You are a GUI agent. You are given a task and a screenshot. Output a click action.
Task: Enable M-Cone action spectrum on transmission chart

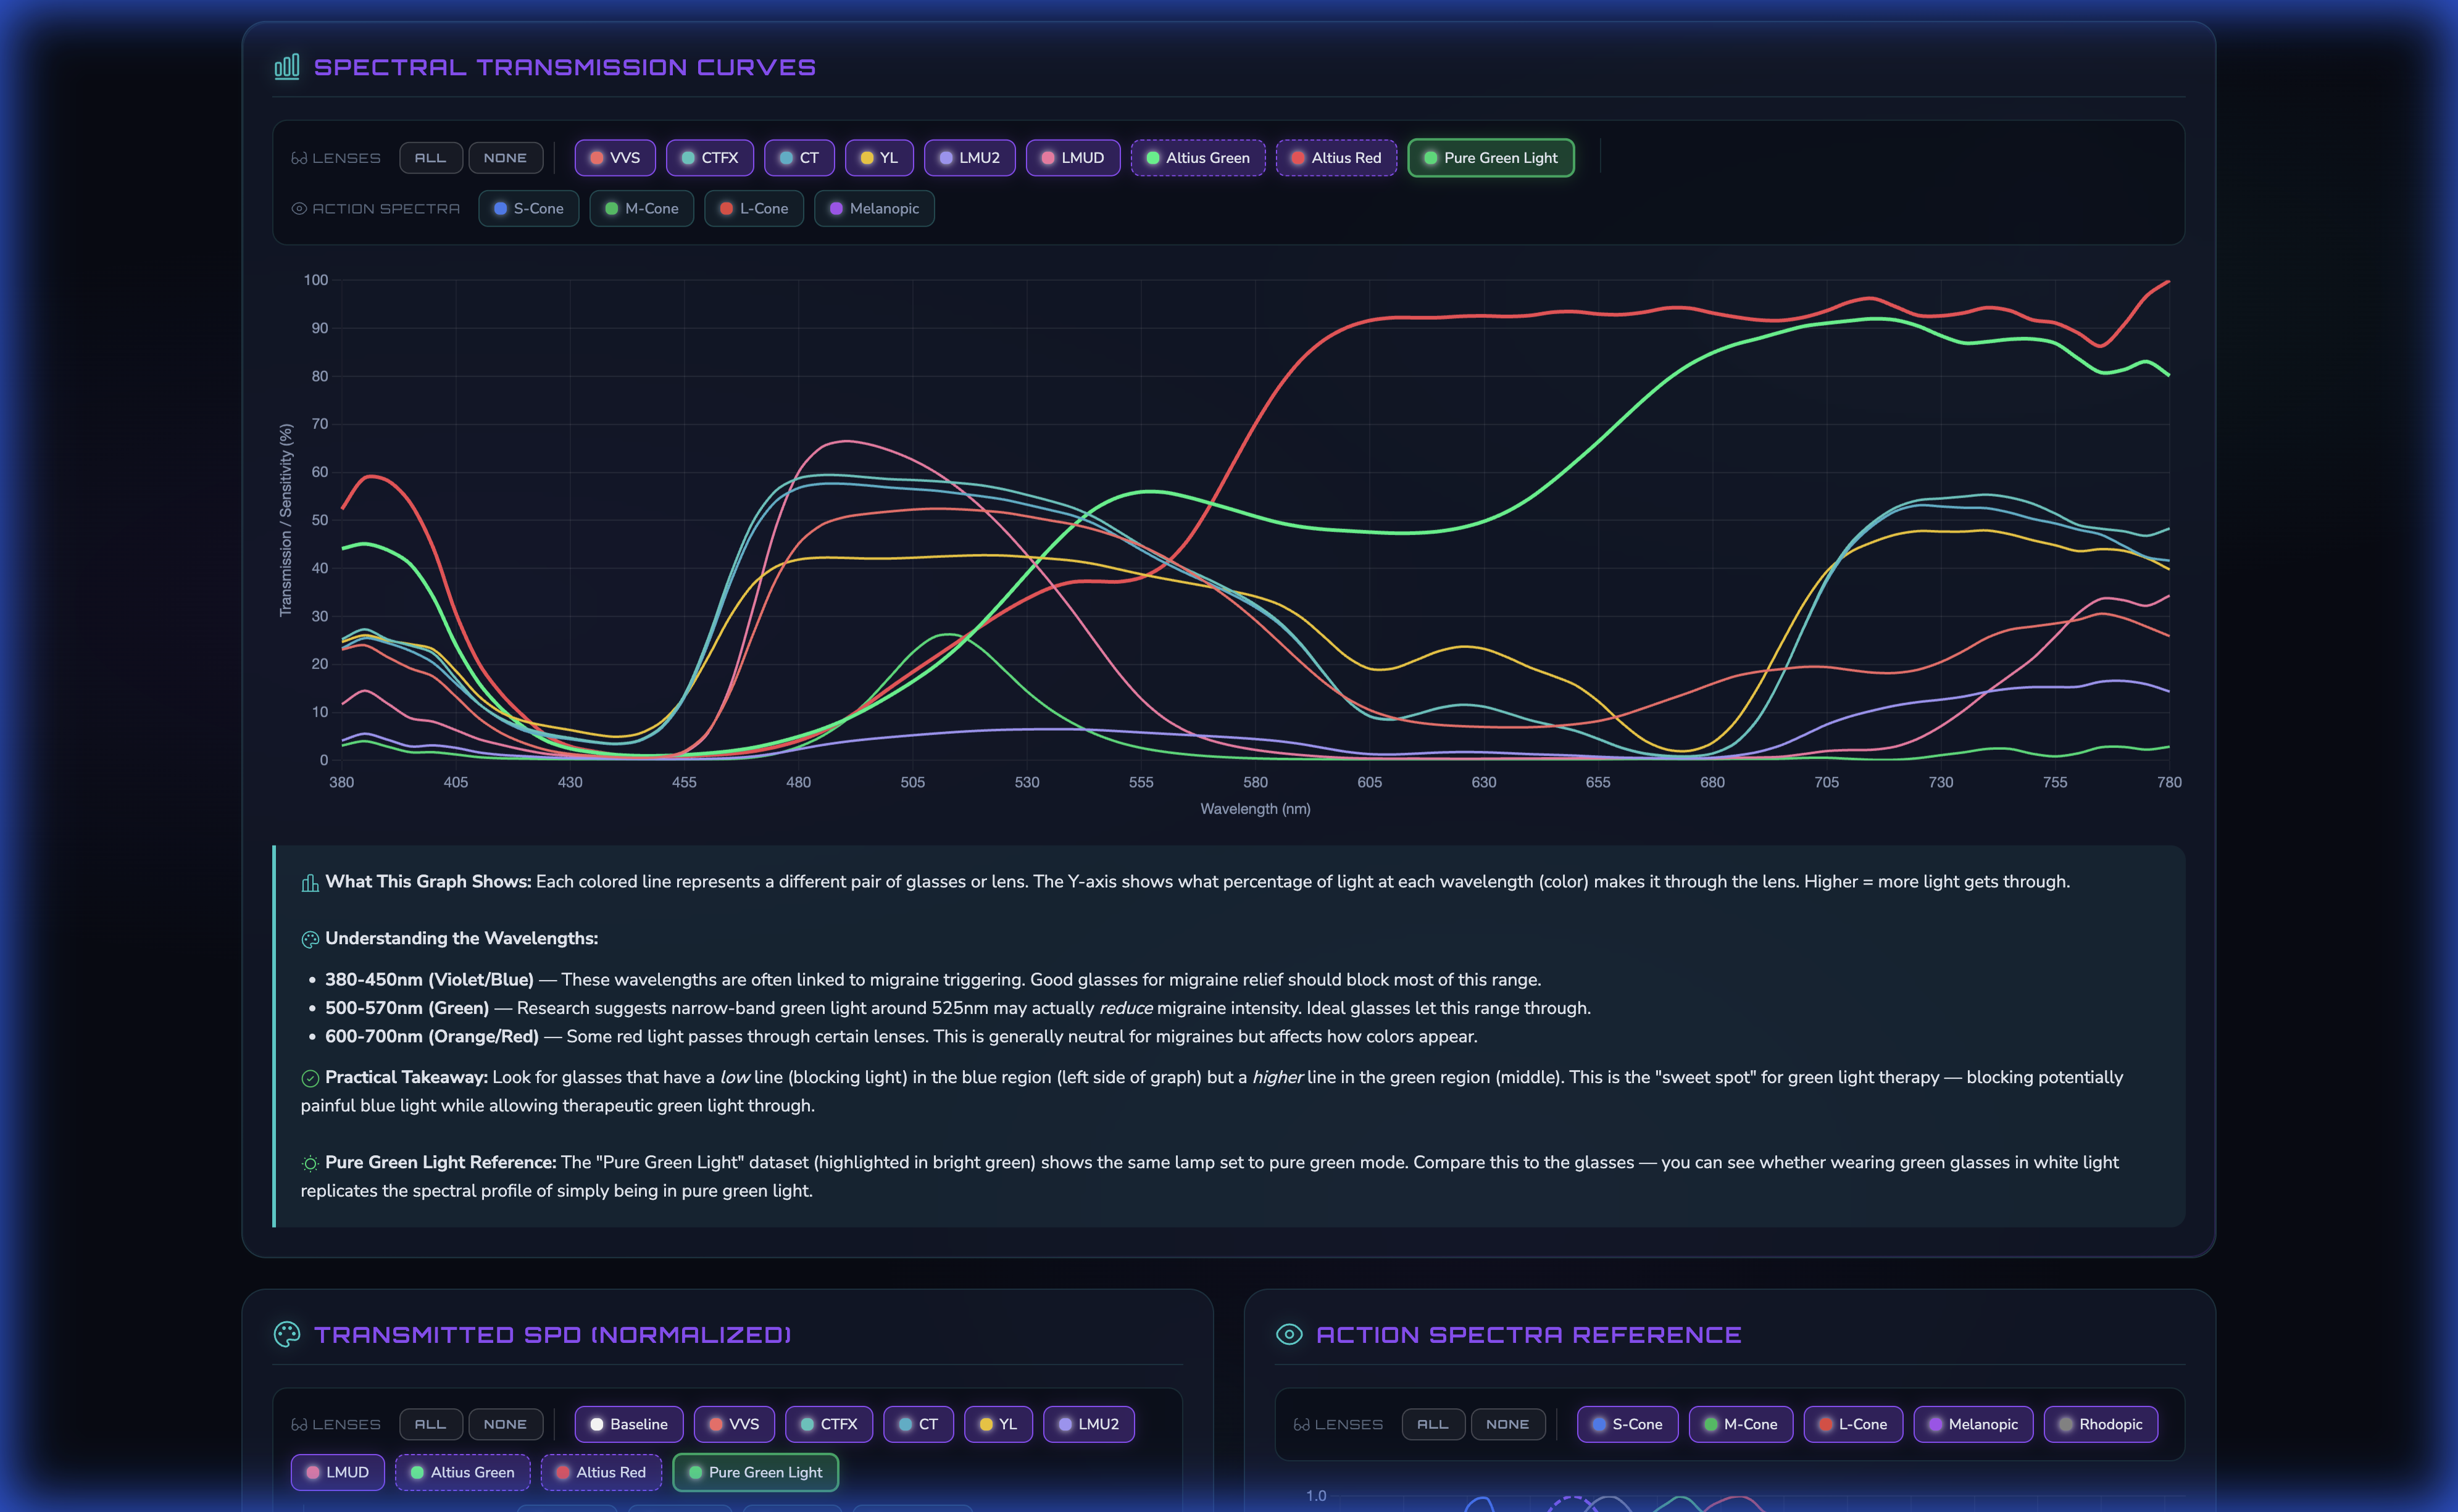click(642, 208)
